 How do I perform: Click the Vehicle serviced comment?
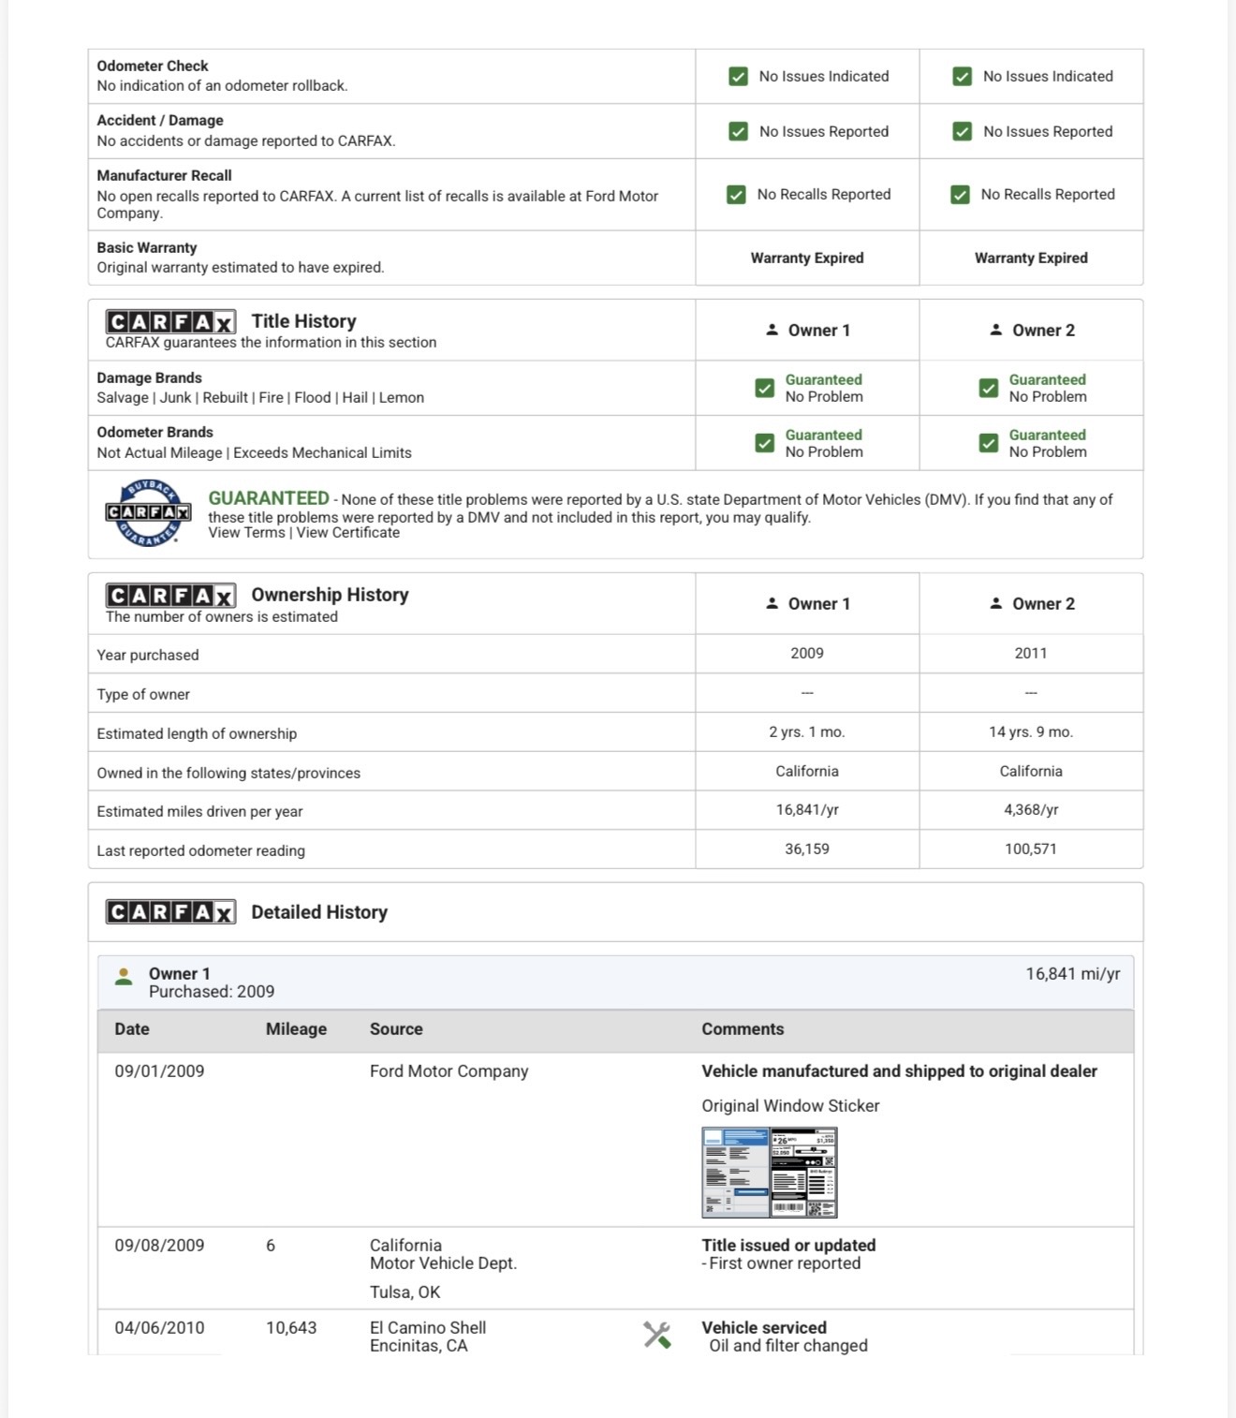pos(764,1328)
